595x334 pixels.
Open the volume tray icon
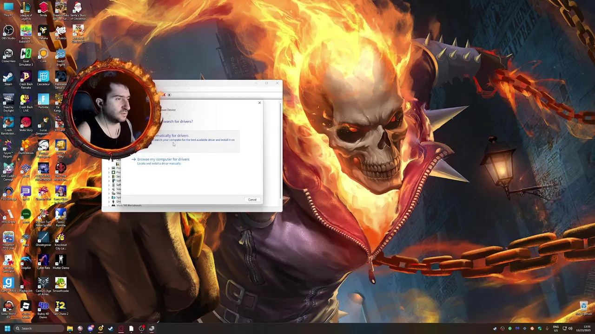click(x=570, y=328)
